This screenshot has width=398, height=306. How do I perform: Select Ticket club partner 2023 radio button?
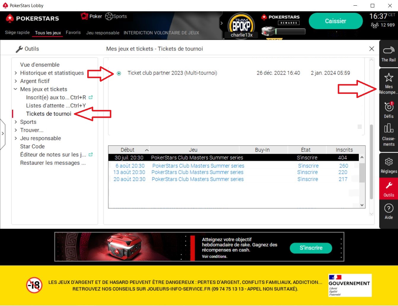coord(119,73)
